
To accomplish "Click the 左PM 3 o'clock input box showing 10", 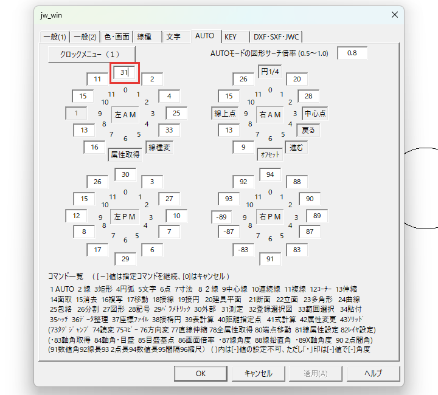I will coord(176,216).
